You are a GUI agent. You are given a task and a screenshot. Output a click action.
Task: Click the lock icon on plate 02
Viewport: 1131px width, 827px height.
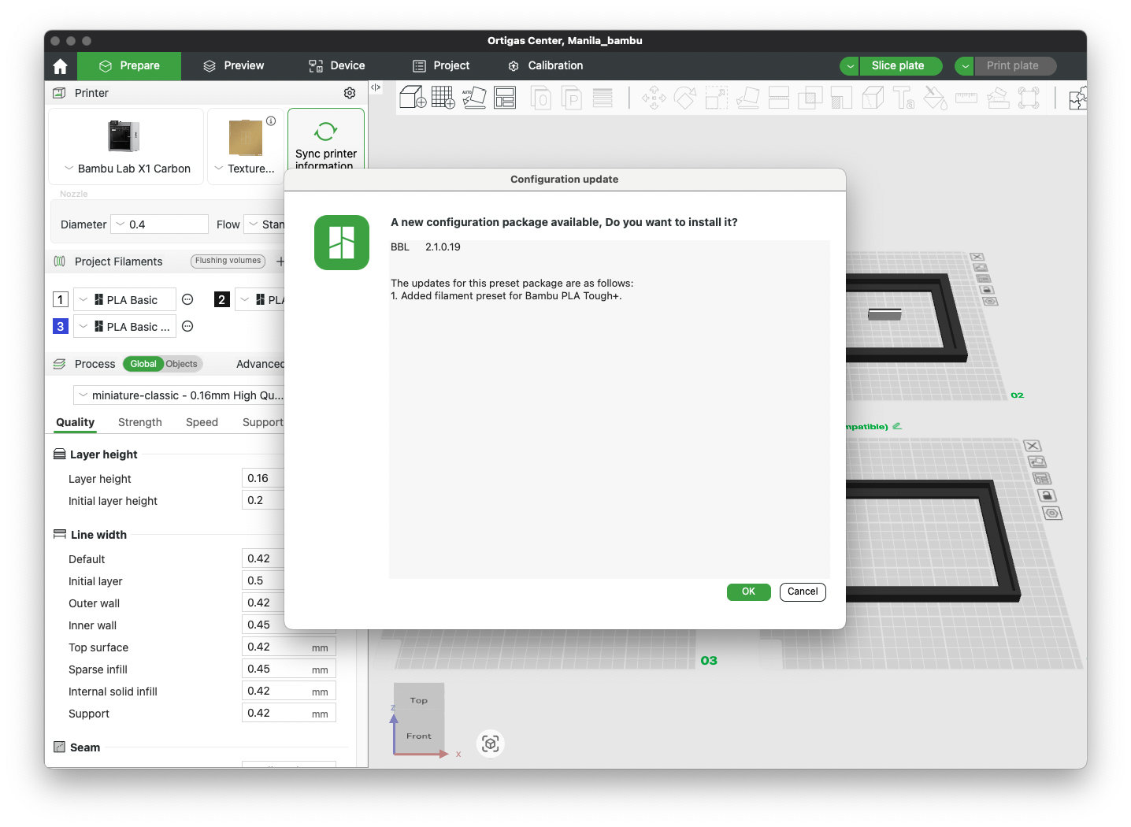(x=987, y=289)
